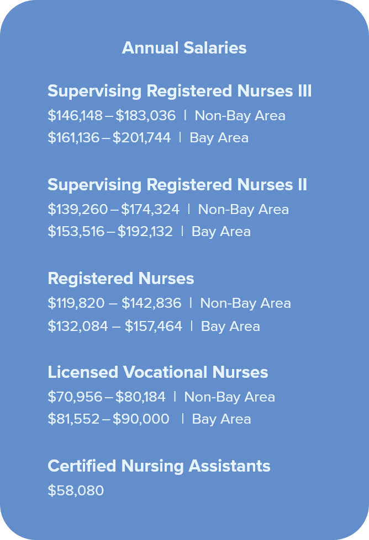This screenshot has width=369, height=540.
Task: Click the $153,516 – $192,132 salary range
Action: pos(110,231)
